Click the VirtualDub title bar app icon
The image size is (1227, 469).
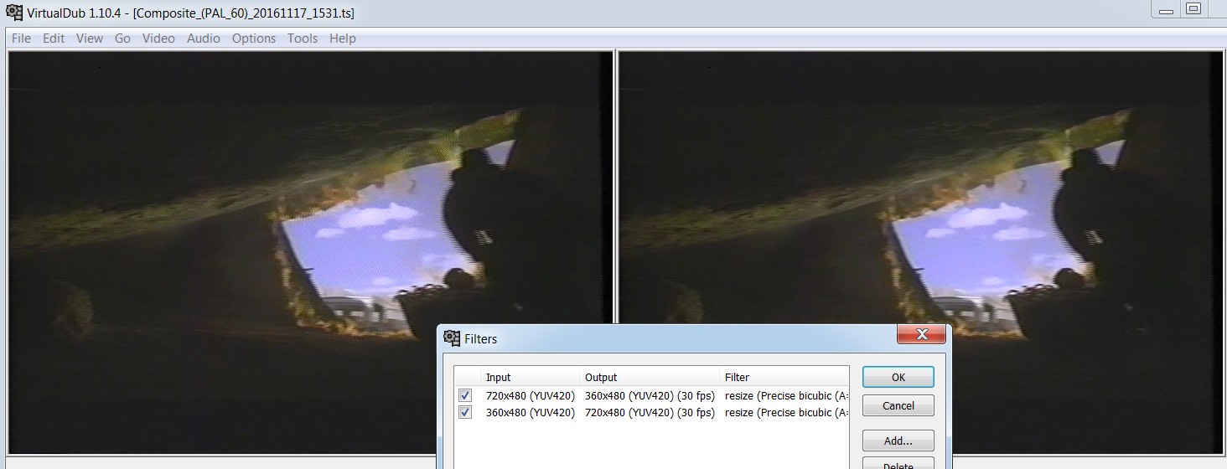[14, 13]
